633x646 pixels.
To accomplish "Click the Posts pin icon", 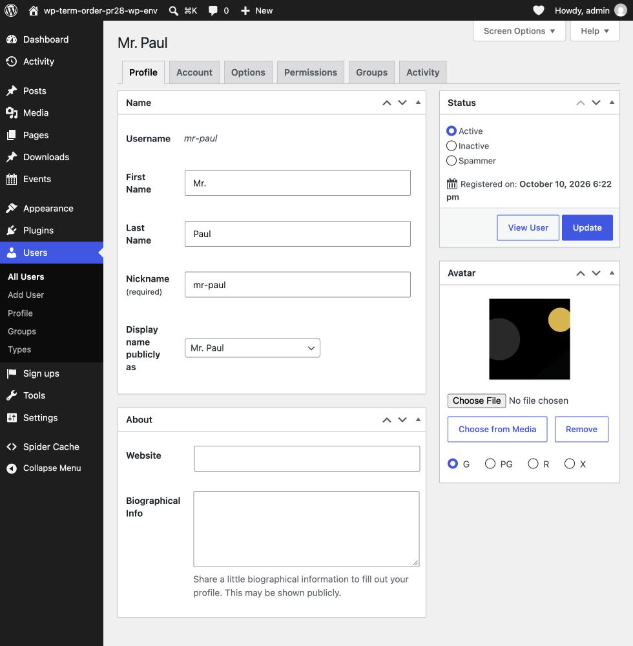I will pyautogui.click(x=12, y=90).
